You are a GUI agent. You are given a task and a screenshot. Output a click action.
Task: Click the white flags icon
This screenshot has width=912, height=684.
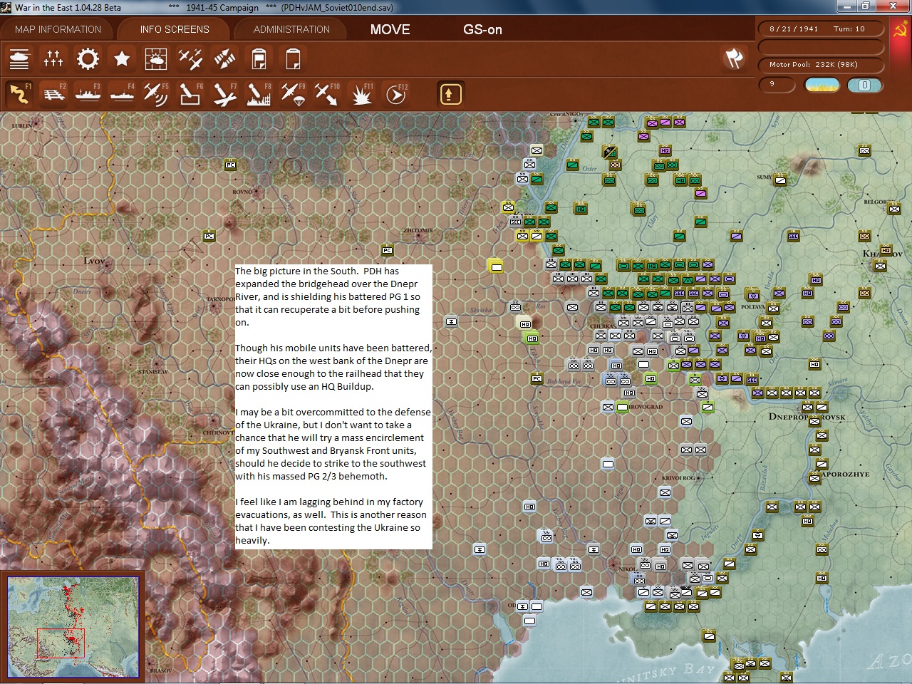pos(734,58)
